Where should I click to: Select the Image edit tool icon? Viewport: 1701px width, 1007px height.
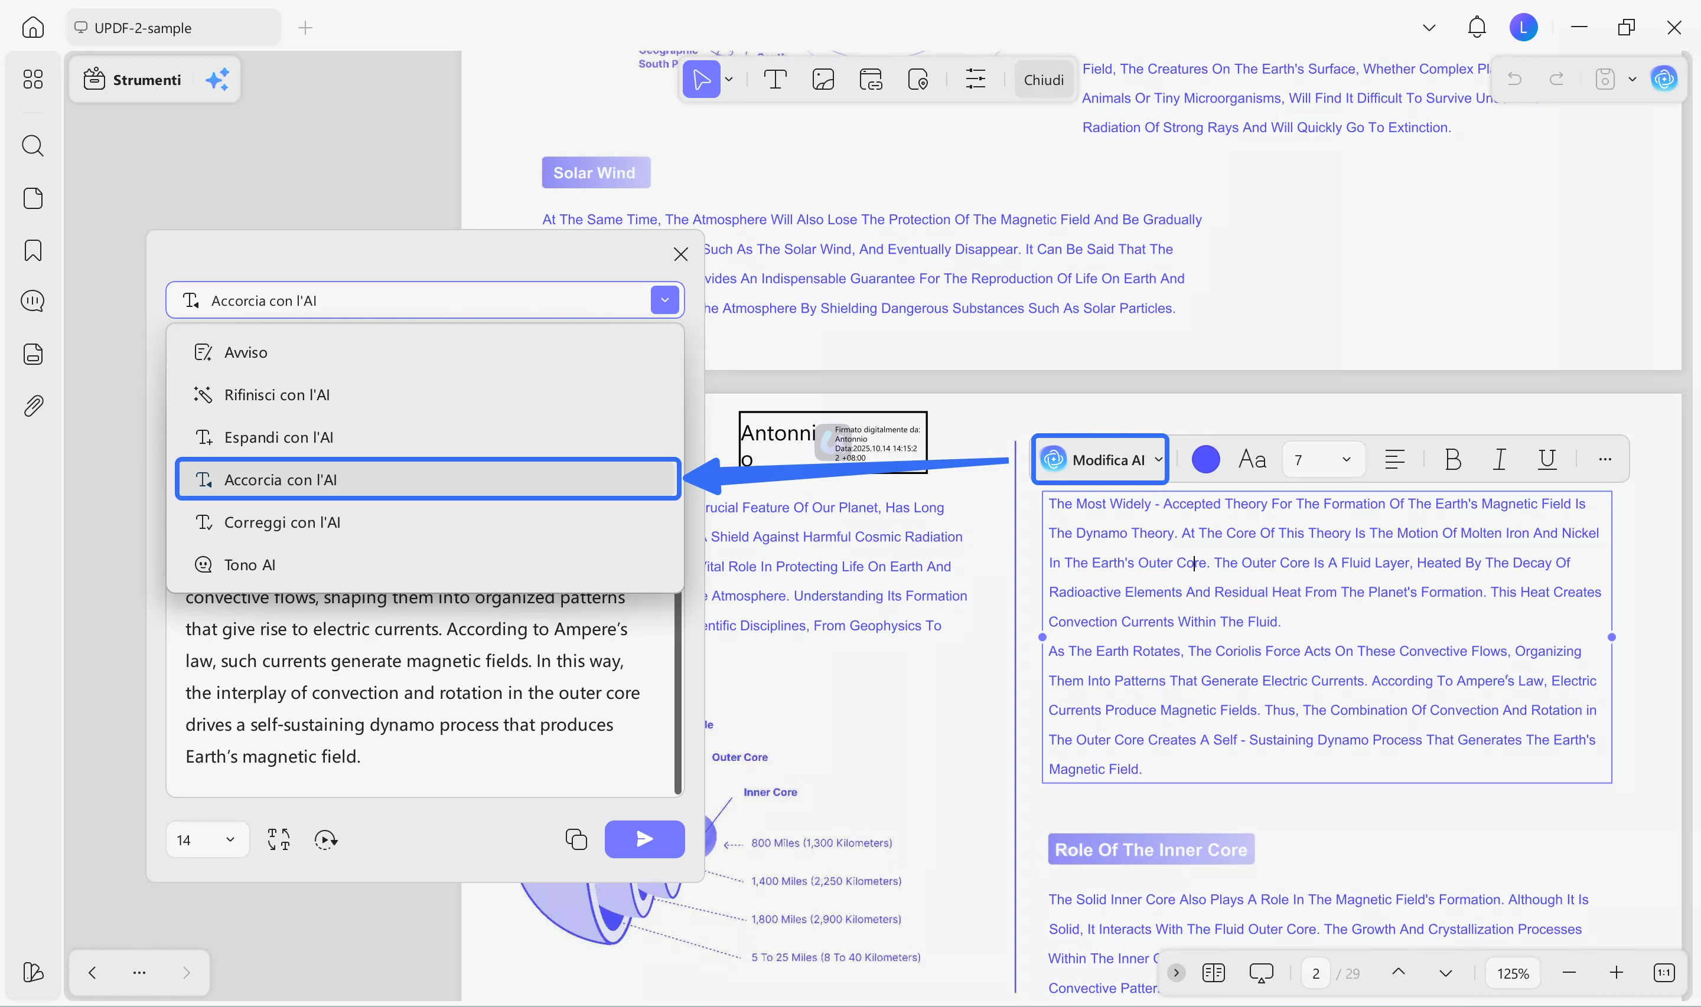click(x=823, y=80)
